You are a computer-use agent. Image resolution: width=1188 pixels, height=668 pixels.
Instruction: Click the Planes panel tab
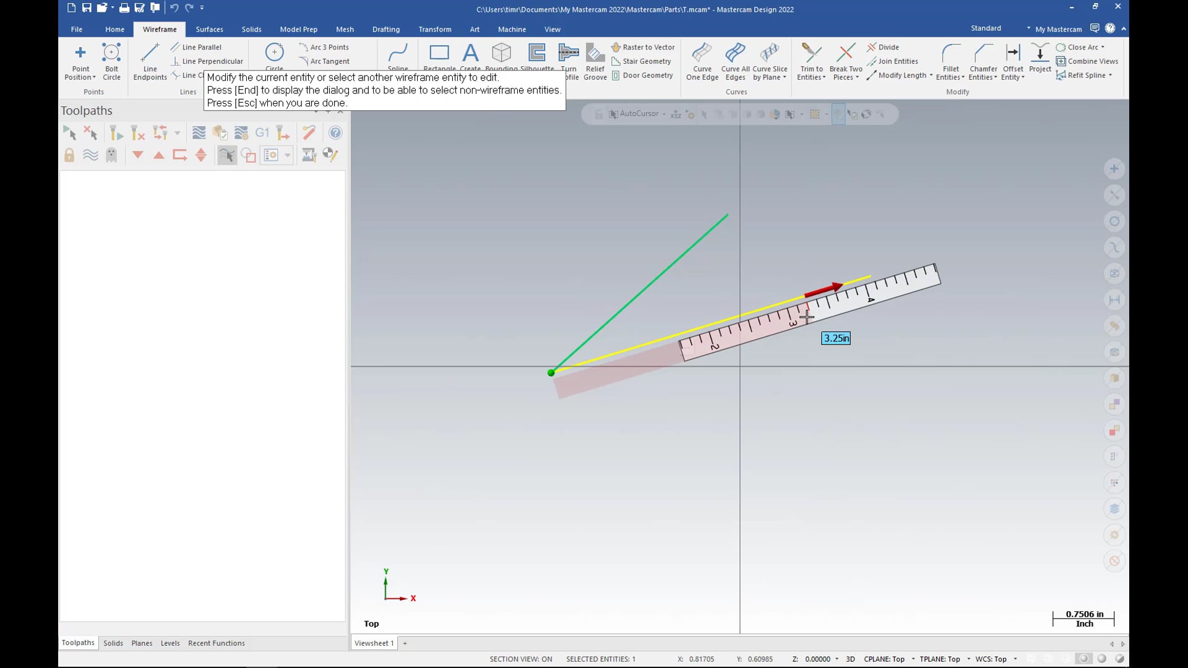141,643
